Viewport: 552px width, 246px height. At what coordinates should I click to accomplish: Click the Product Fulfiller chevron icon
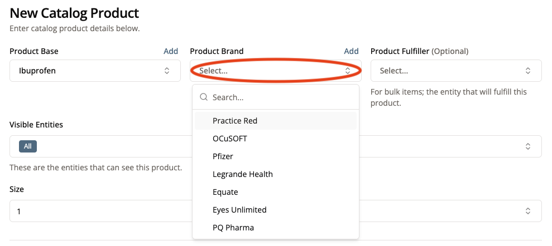coord(528,71)
